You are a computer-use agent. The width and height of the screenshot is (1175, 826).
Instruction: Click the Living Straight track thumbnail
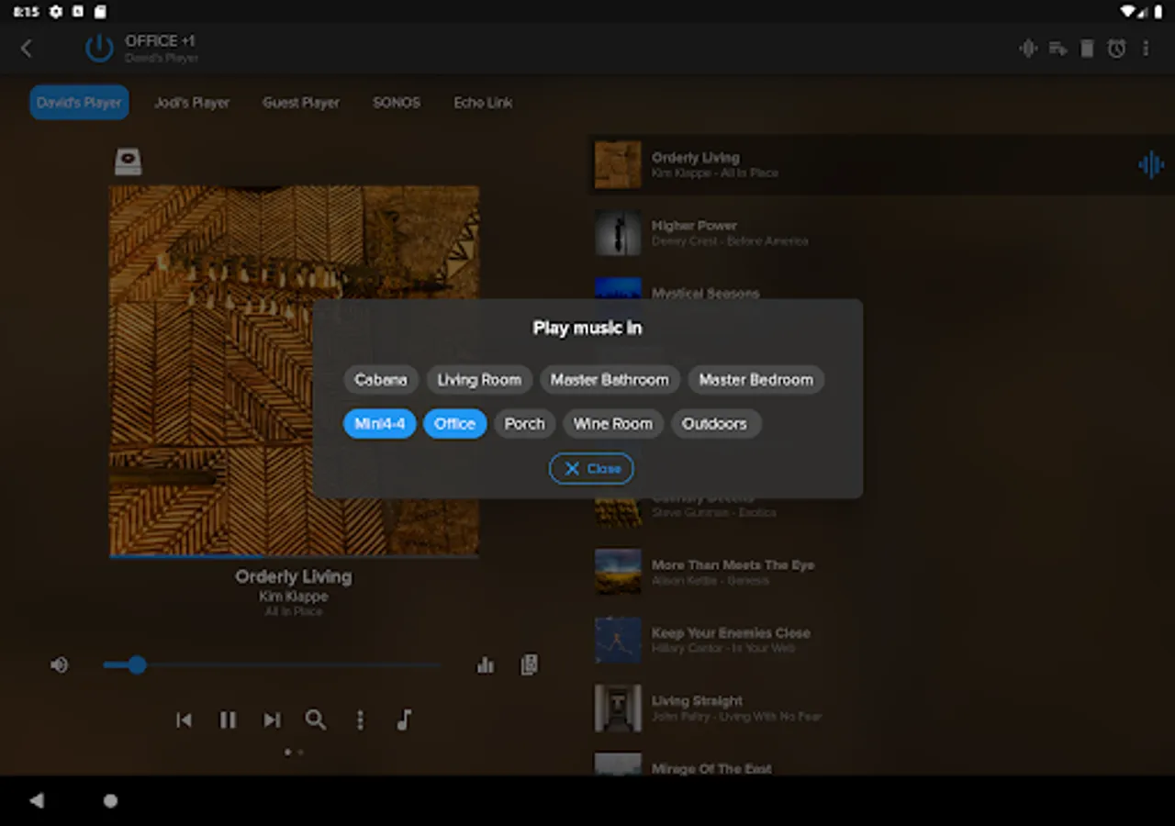618,709
